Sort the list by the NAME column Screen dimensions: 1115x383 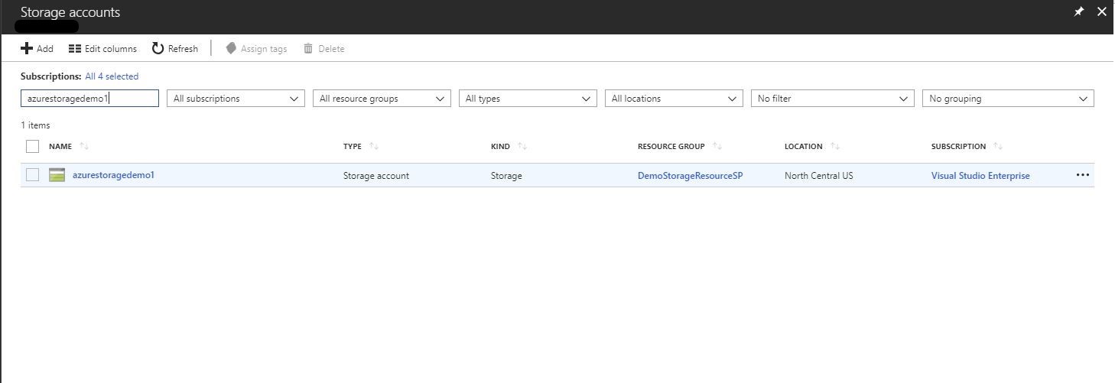[x=60, y=146]
